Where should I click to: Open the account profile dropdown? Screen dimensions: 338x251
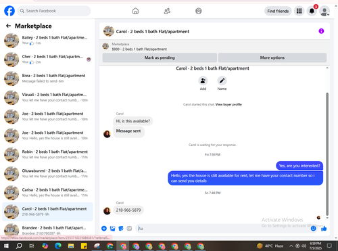324,12
